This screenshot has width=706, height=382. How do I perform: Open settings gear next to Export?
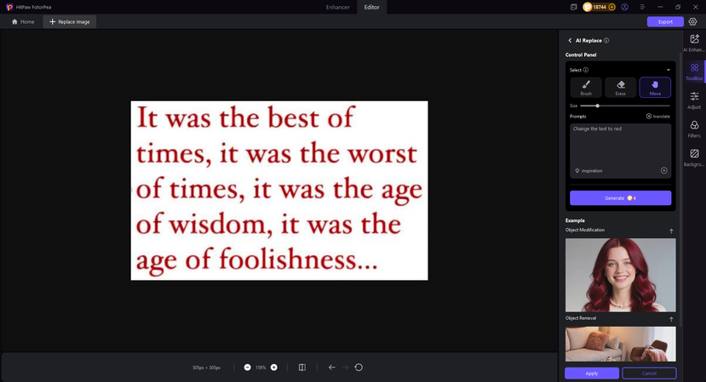[692, 21]
